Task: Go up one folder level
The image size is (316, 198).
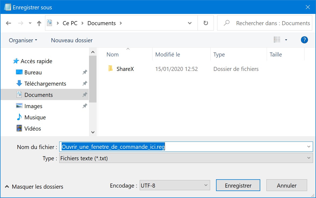Action: 39,23
